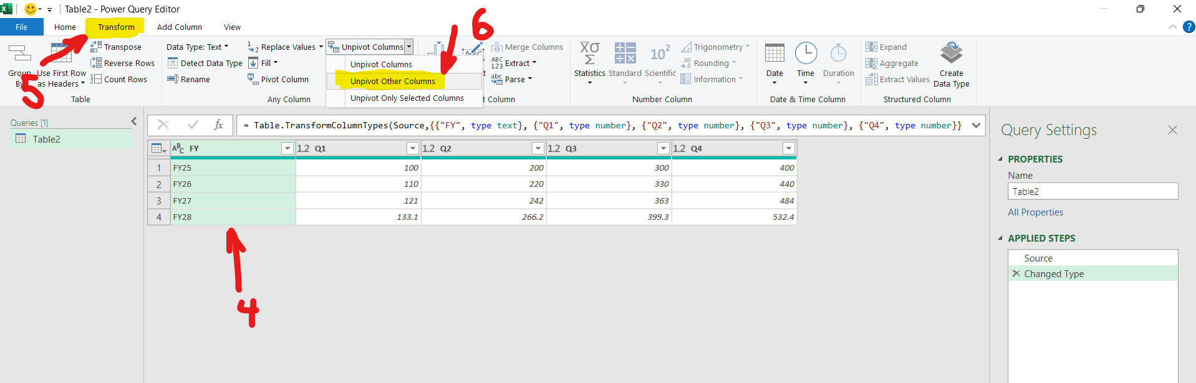
Task: Click Detect Data Type
Action: tap(205, 63)
